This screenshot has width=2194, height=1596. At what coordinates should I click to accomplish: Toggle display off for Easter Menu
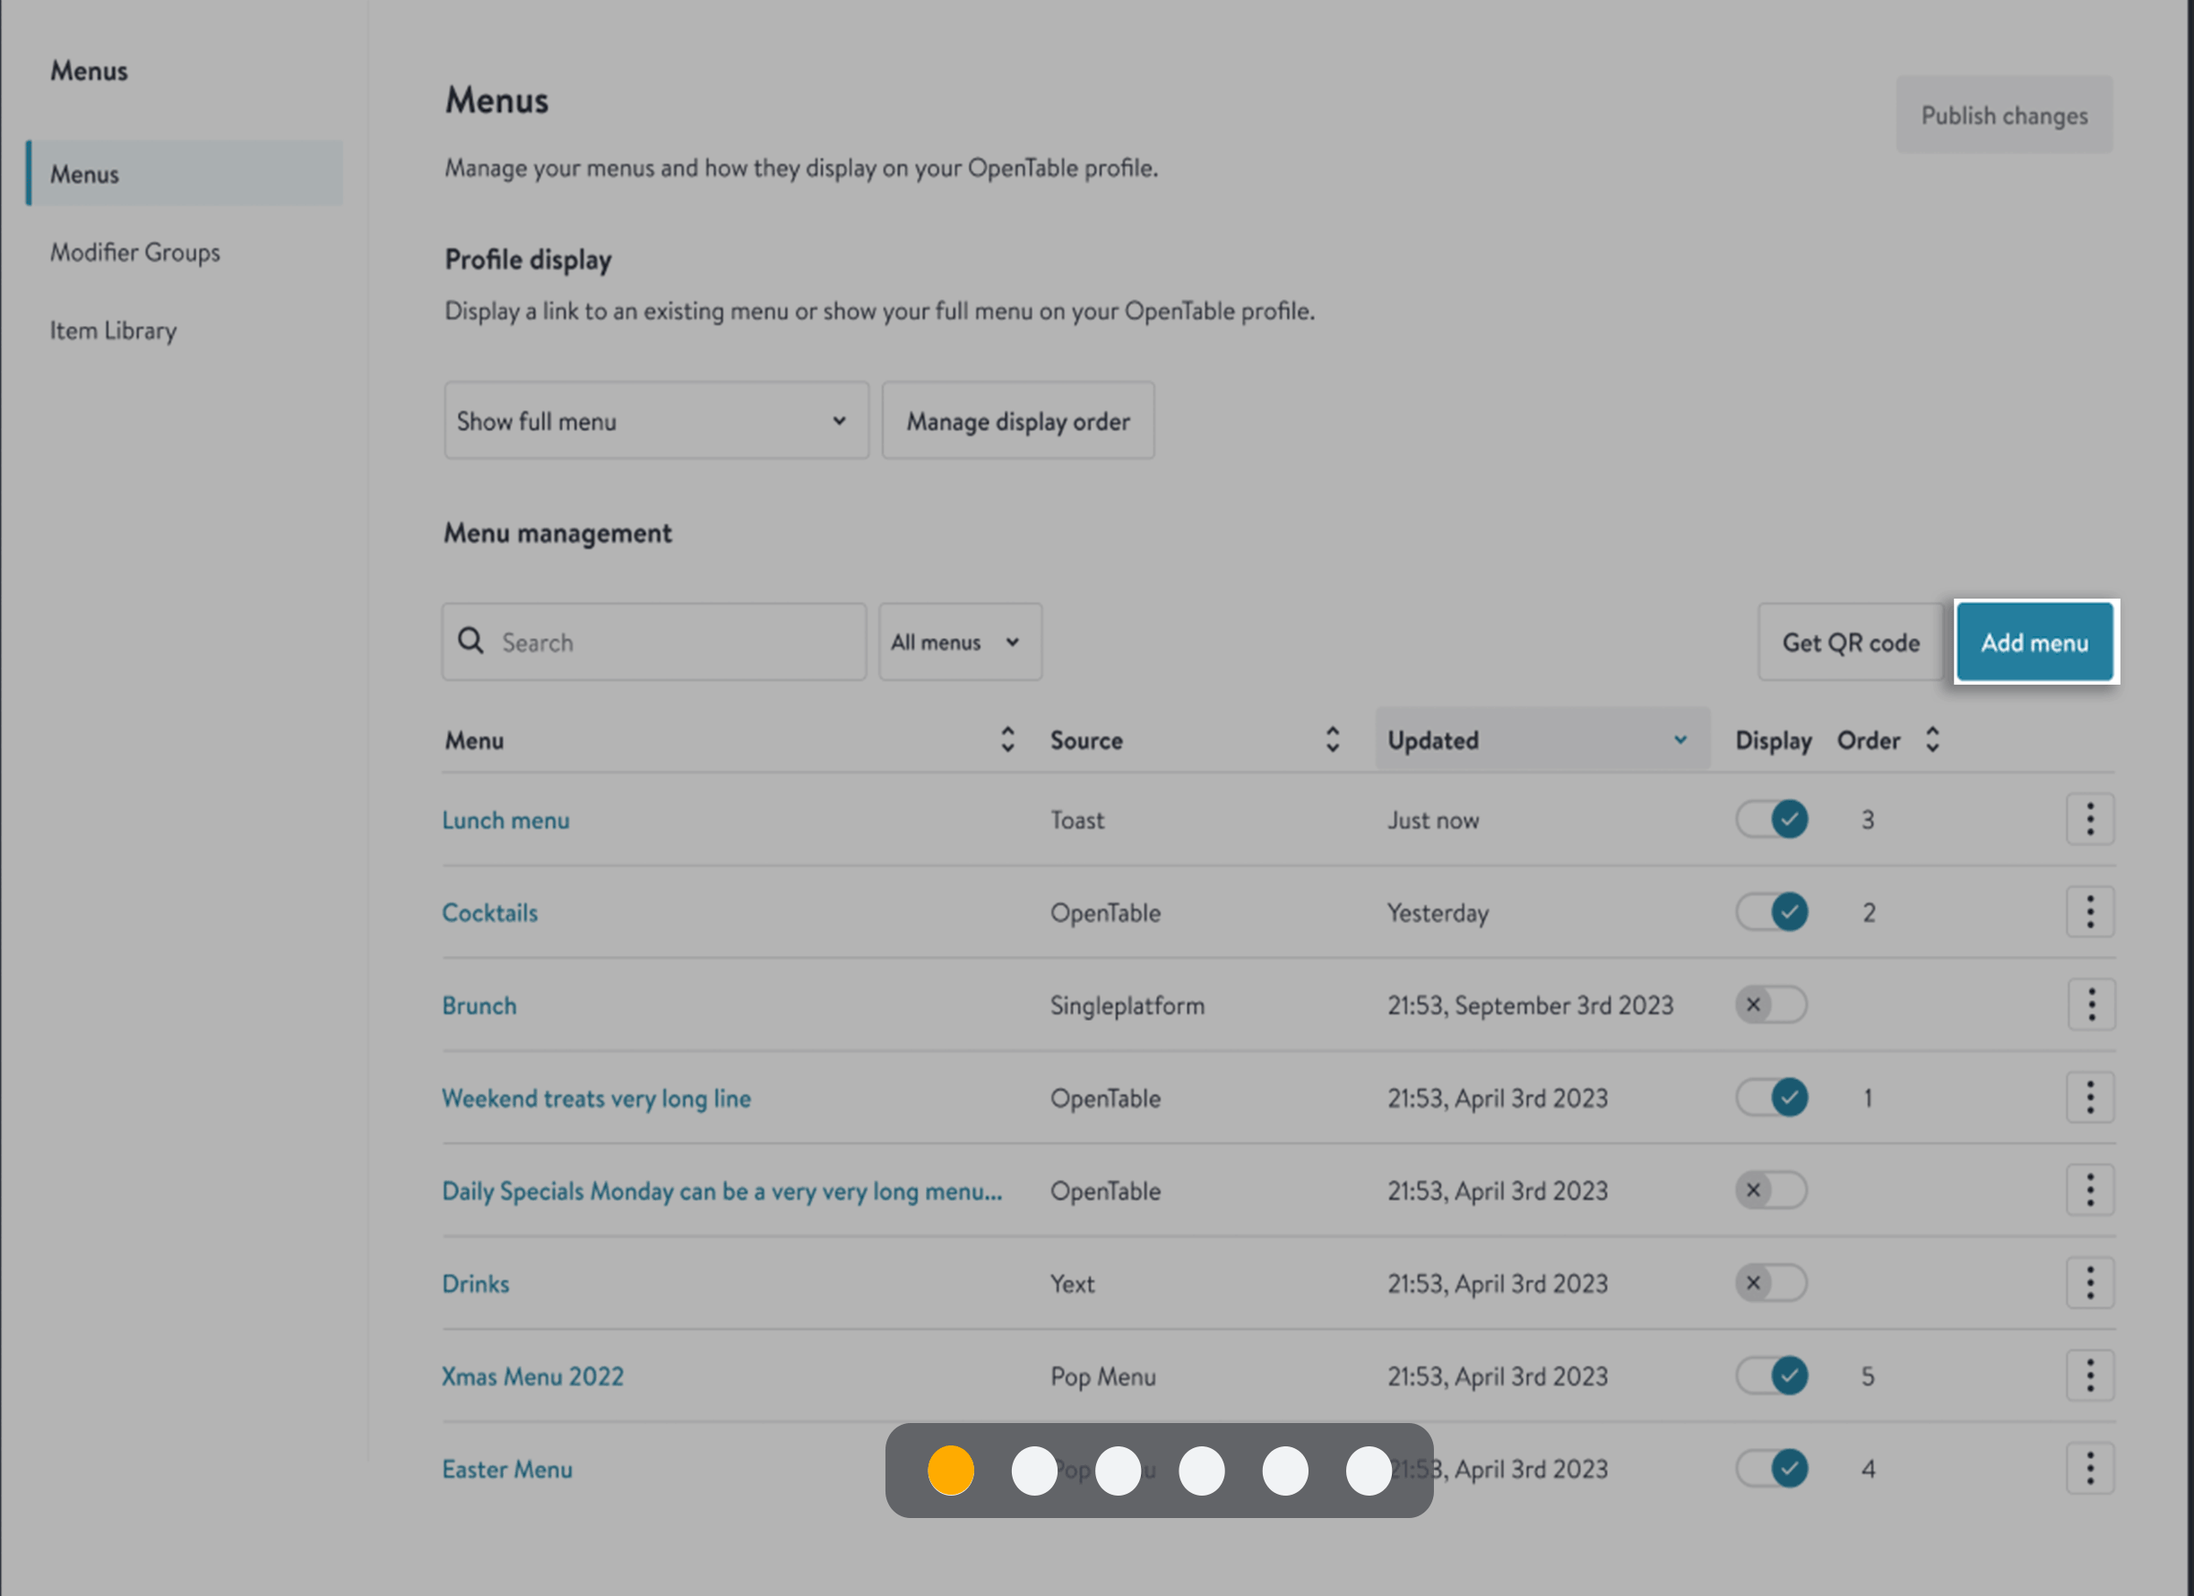[x=1771, y=1470]
